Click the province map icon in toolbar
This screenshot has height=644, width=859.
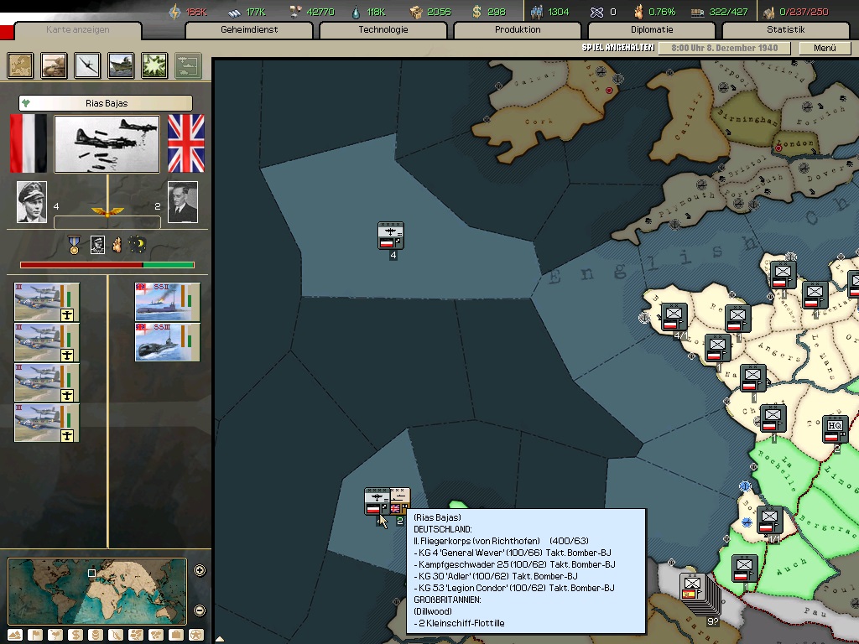click(21, 65)
